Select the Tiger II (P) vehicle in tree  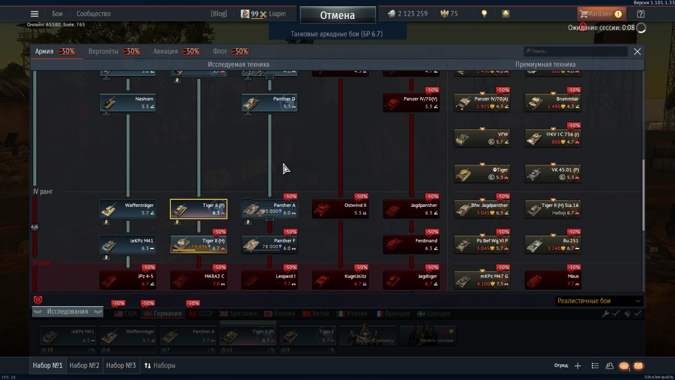click(x=199, y=209)
